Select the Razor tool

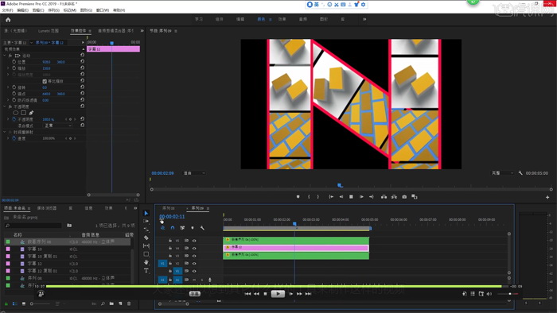[146, 238]
